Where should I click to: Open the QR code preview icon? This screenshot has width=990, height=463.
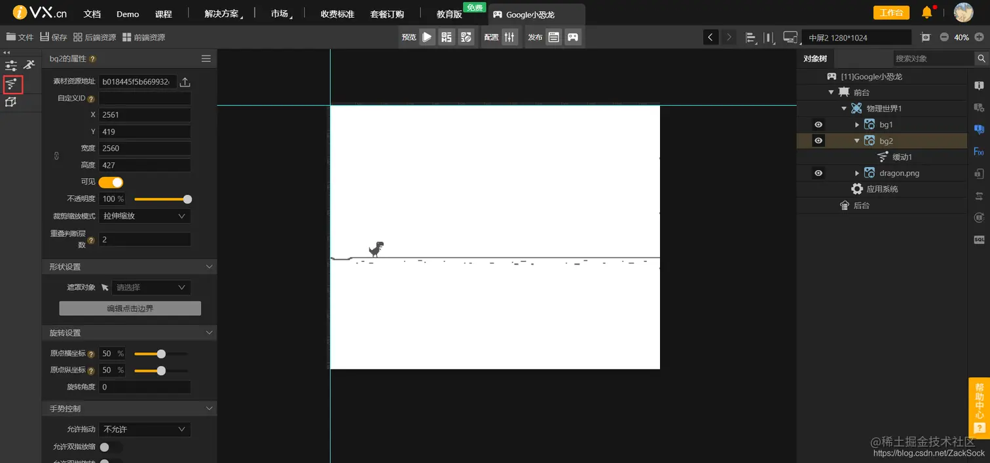click(x=447, y=37)
